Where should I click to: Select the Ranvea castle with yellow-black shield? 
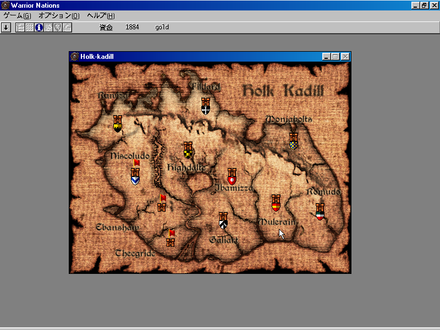tap(118, 123)
